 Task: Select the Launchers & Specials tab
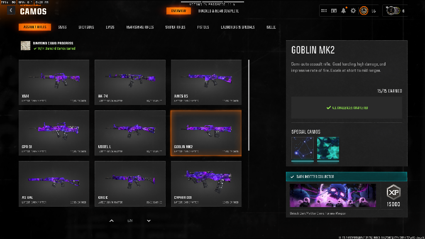238,27
